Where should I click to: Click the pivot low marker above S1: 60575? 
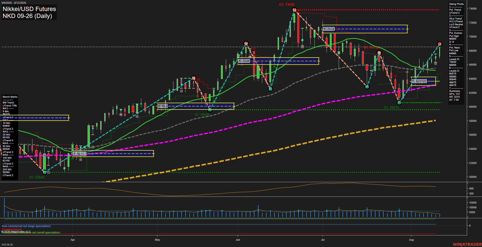[399, 103]
